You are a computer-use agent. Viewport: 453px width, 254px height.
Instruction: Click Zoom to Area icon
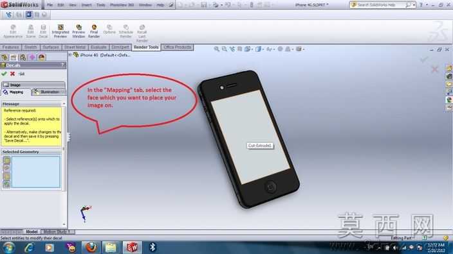click(x=224, y=49)
